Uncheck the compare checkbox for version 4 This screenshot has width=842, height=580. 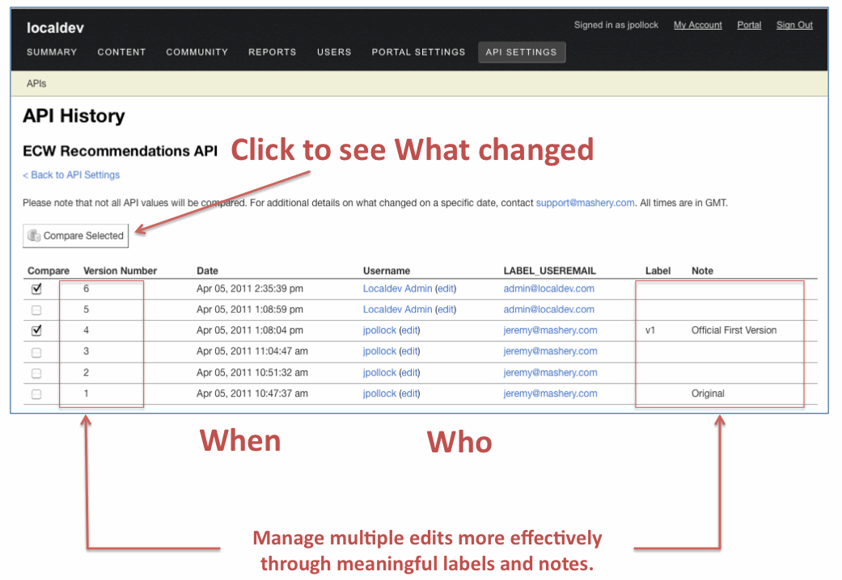pos(36,330)
